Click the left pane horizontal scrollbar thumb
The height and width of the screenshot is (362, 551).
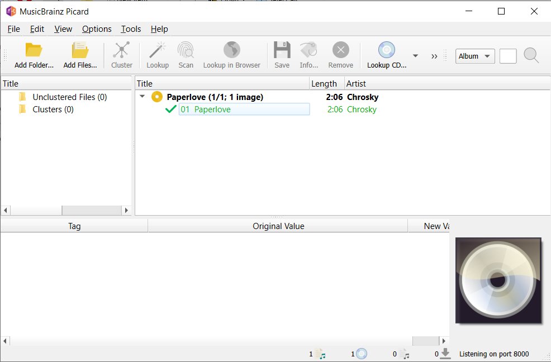[92, 211]
